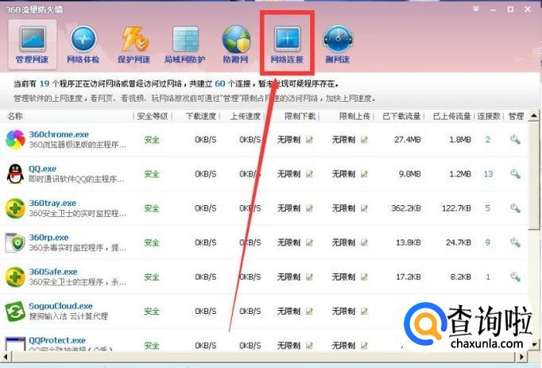Viewport: 542px width, 368px height.
Task: Sort by 已下载流量 column header
Action: (401, 116)
